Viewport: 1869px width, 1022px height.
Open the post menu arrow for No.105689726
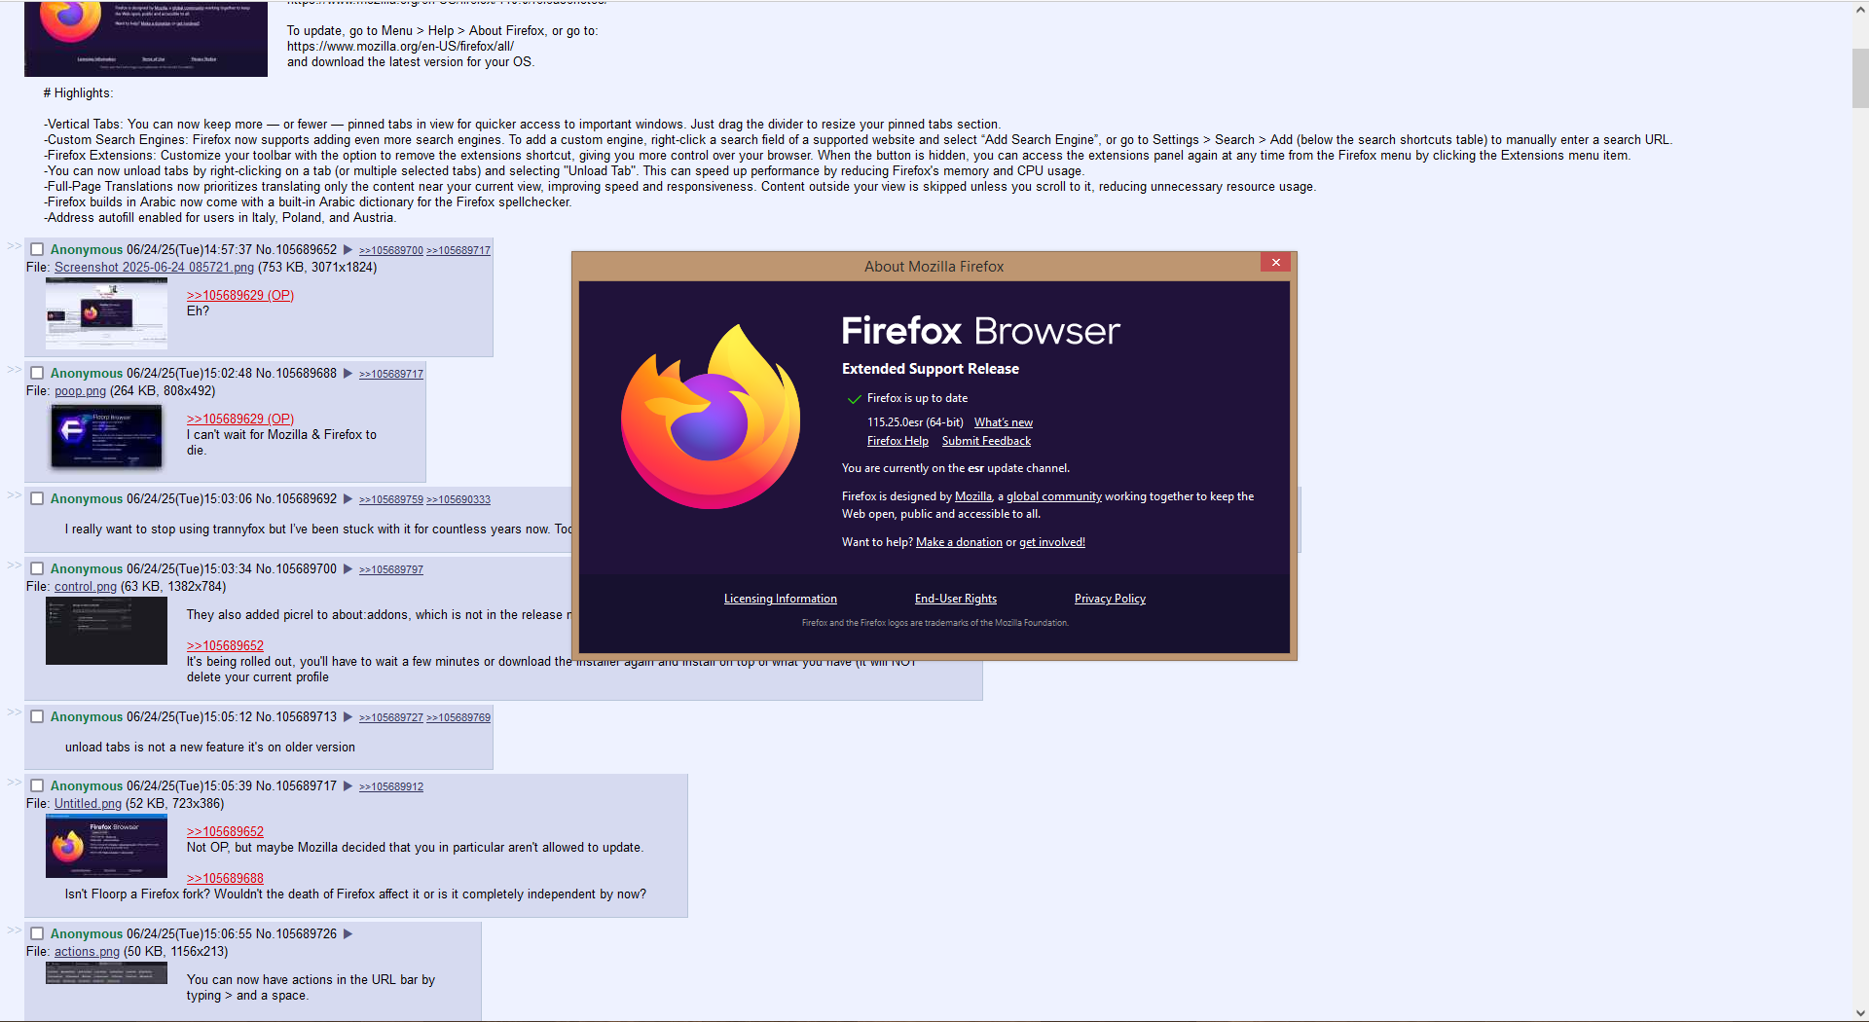click(x=348, y=934)
